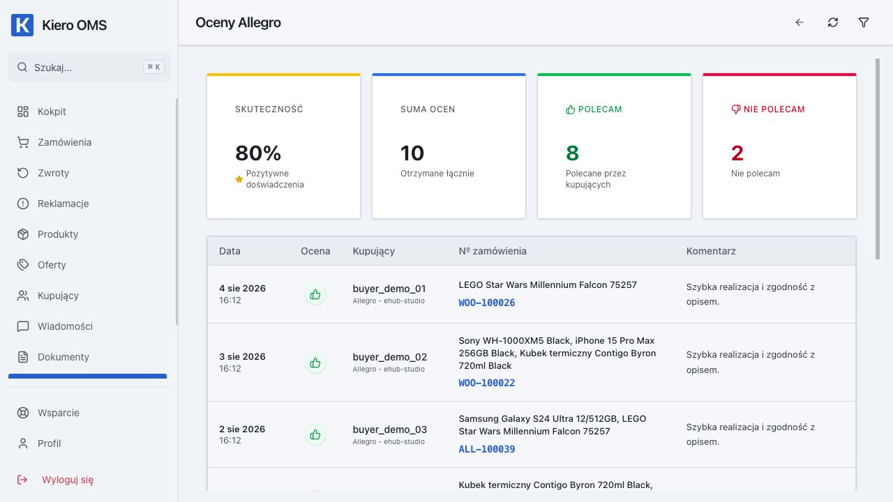Image resolution: width=893 pixels, height=502 pixels.
Task: Click the back arrow icon in header
Action: pos(800,22)
